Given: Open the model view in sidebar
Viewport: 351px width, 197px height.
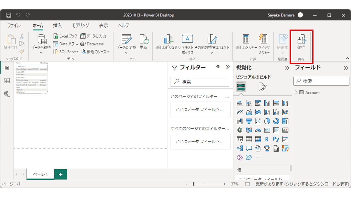Looking at the screenshot, I should pyautogui.click(x=7, y=94).
